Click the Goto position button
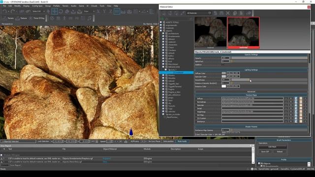The height and width of the screenshot is (177, 315). [x=168, y=141]
